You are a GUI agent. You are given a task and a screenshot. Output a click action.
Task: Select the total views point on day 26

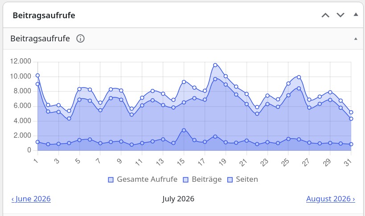[x=299, y=77]
